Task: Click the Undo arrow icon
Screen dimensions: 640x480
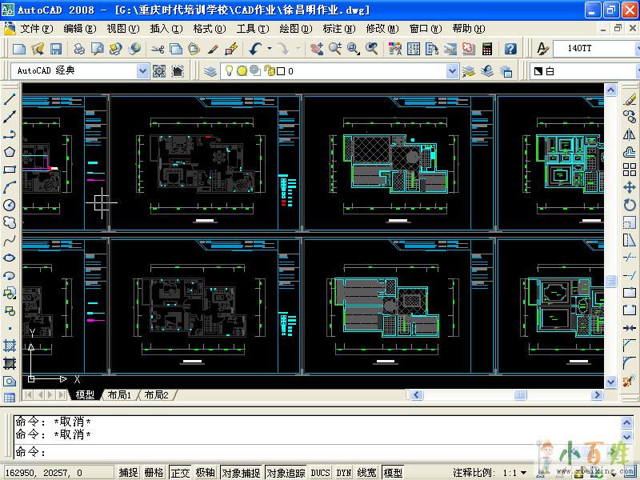Action: pos(254,49)
